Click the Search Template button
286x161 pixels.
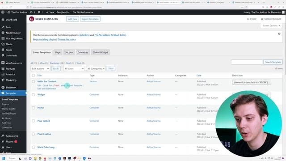click(273, 62)
